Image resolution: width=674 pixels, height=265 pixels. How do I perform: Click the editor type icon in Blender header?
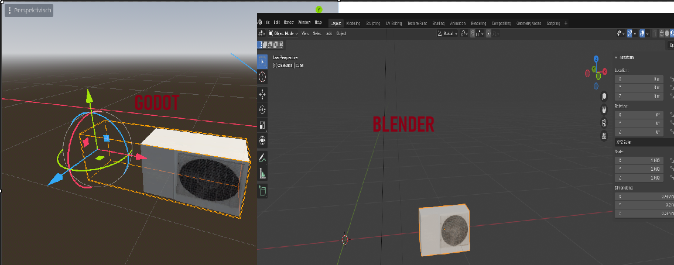(x=261, y=33)
